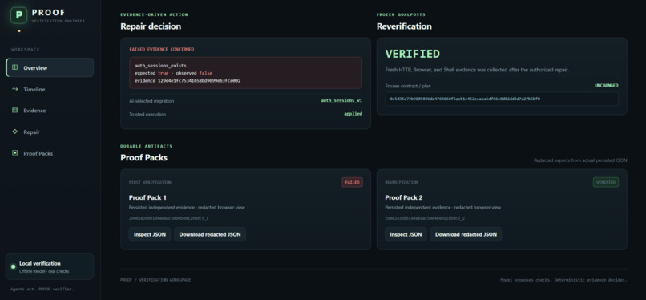Click the large VERIFIED status text

coord(413,54)
